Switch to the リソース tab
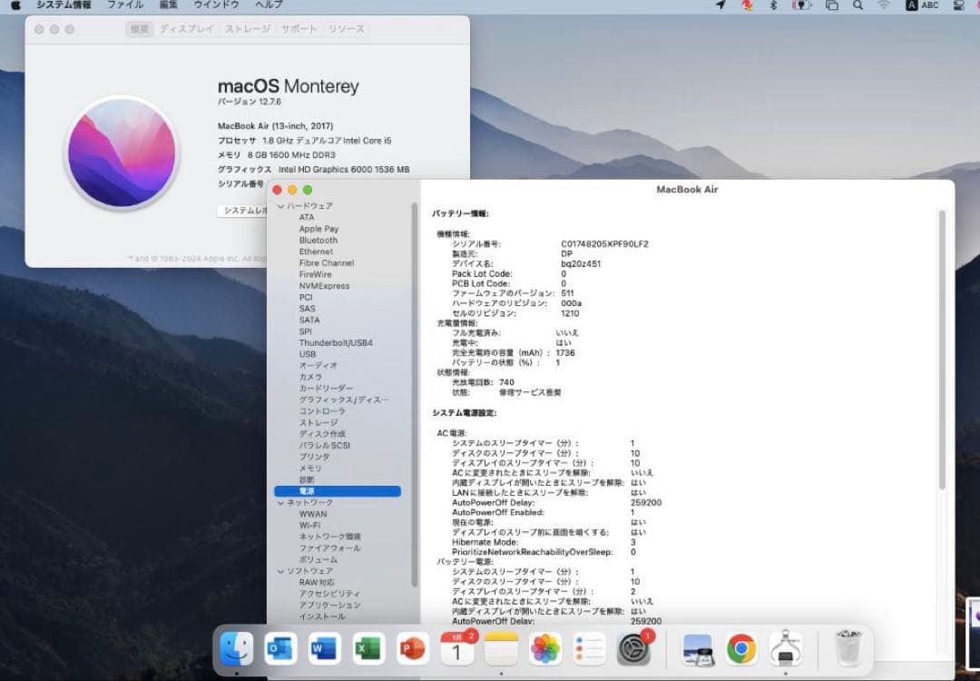Viewport: 980px width, 681px height. pos(347,29)
